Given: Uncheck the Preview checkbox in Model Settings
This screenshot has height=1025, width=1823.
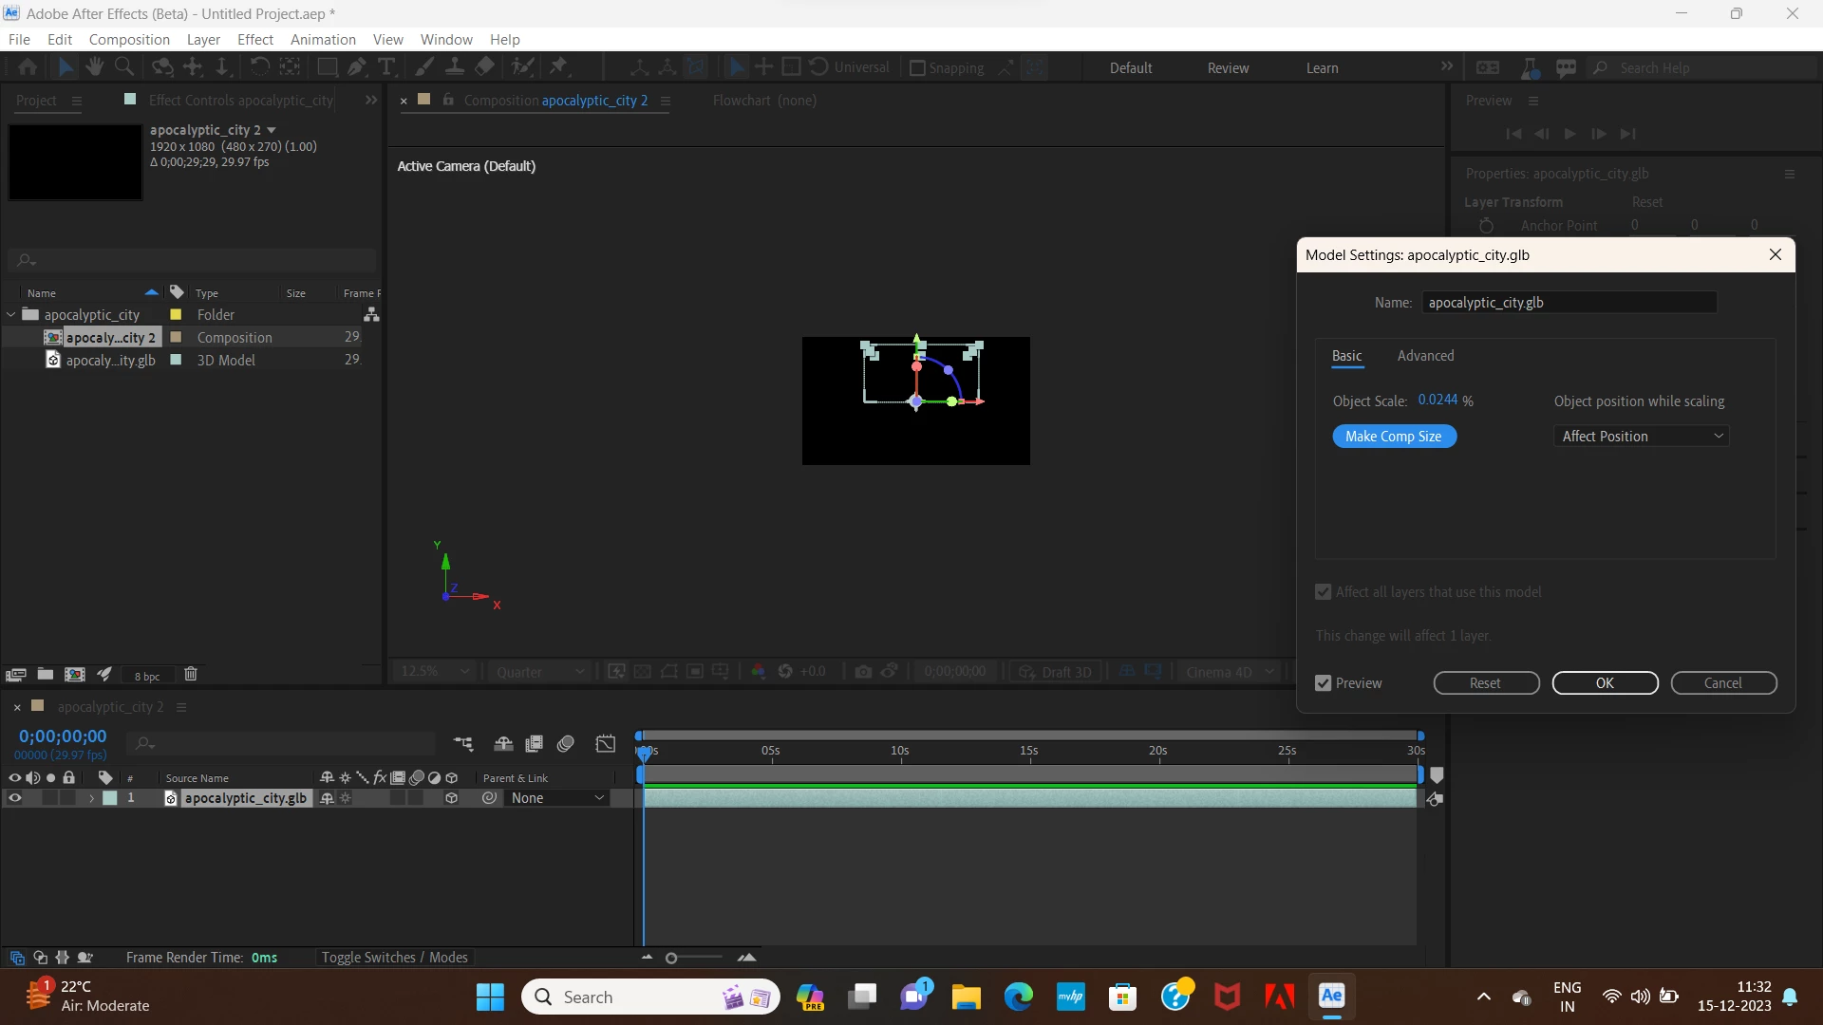Looking at the screenshot, I should [x=1324, y=683].
